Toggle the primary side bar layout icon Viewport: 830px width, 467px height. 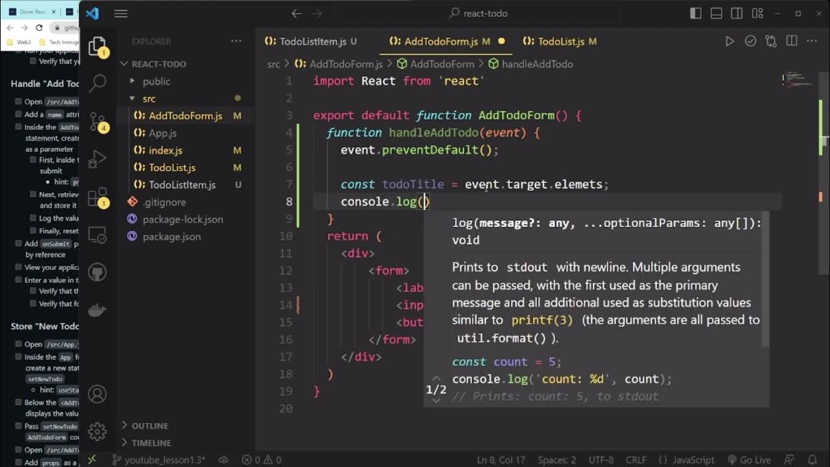[x=696, y=13]
